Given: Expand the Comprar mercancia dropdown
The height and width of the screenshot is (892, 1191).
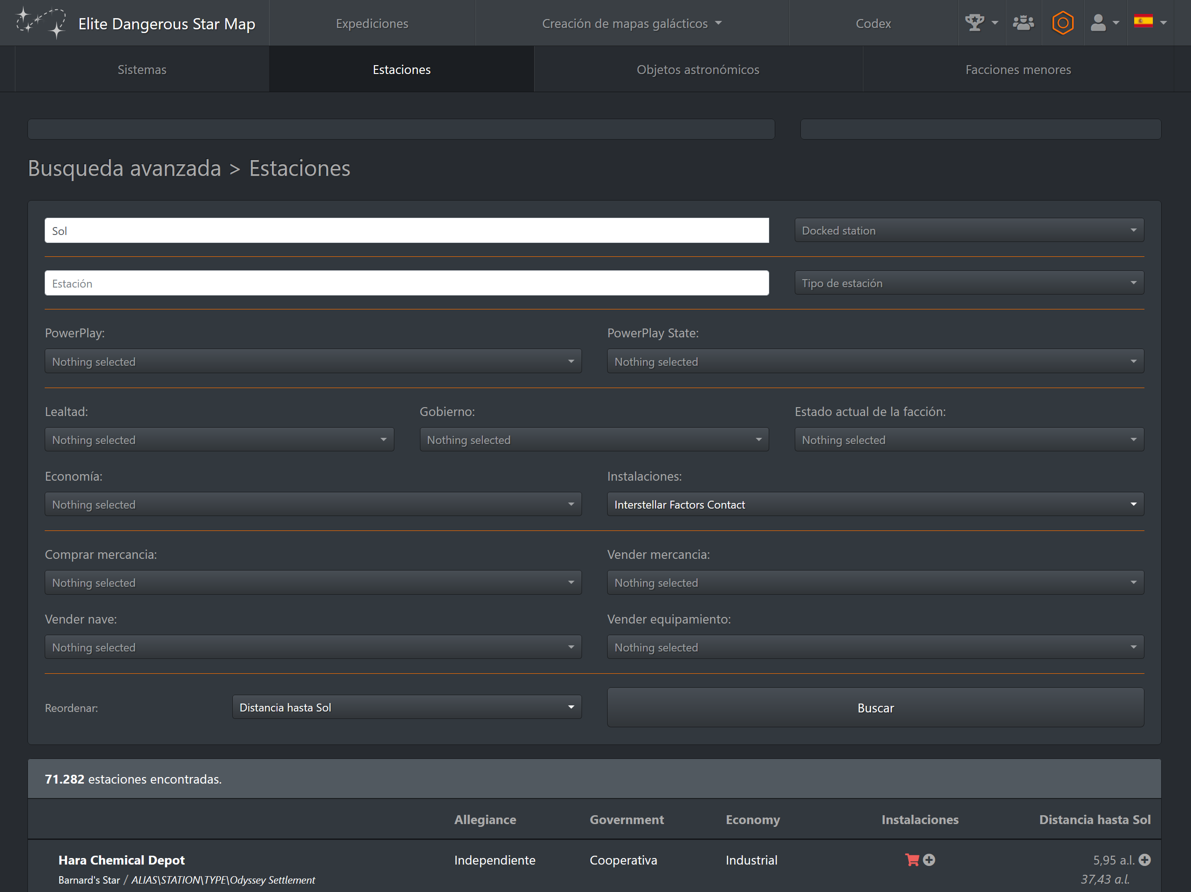Looking at the screenshot, I should coord(313,582).
